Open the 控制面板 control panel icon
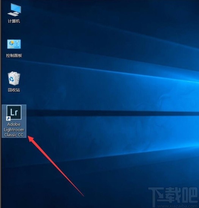Image resolution: width=199 pixels, height=208 pixels. click(x=14, y=44)
